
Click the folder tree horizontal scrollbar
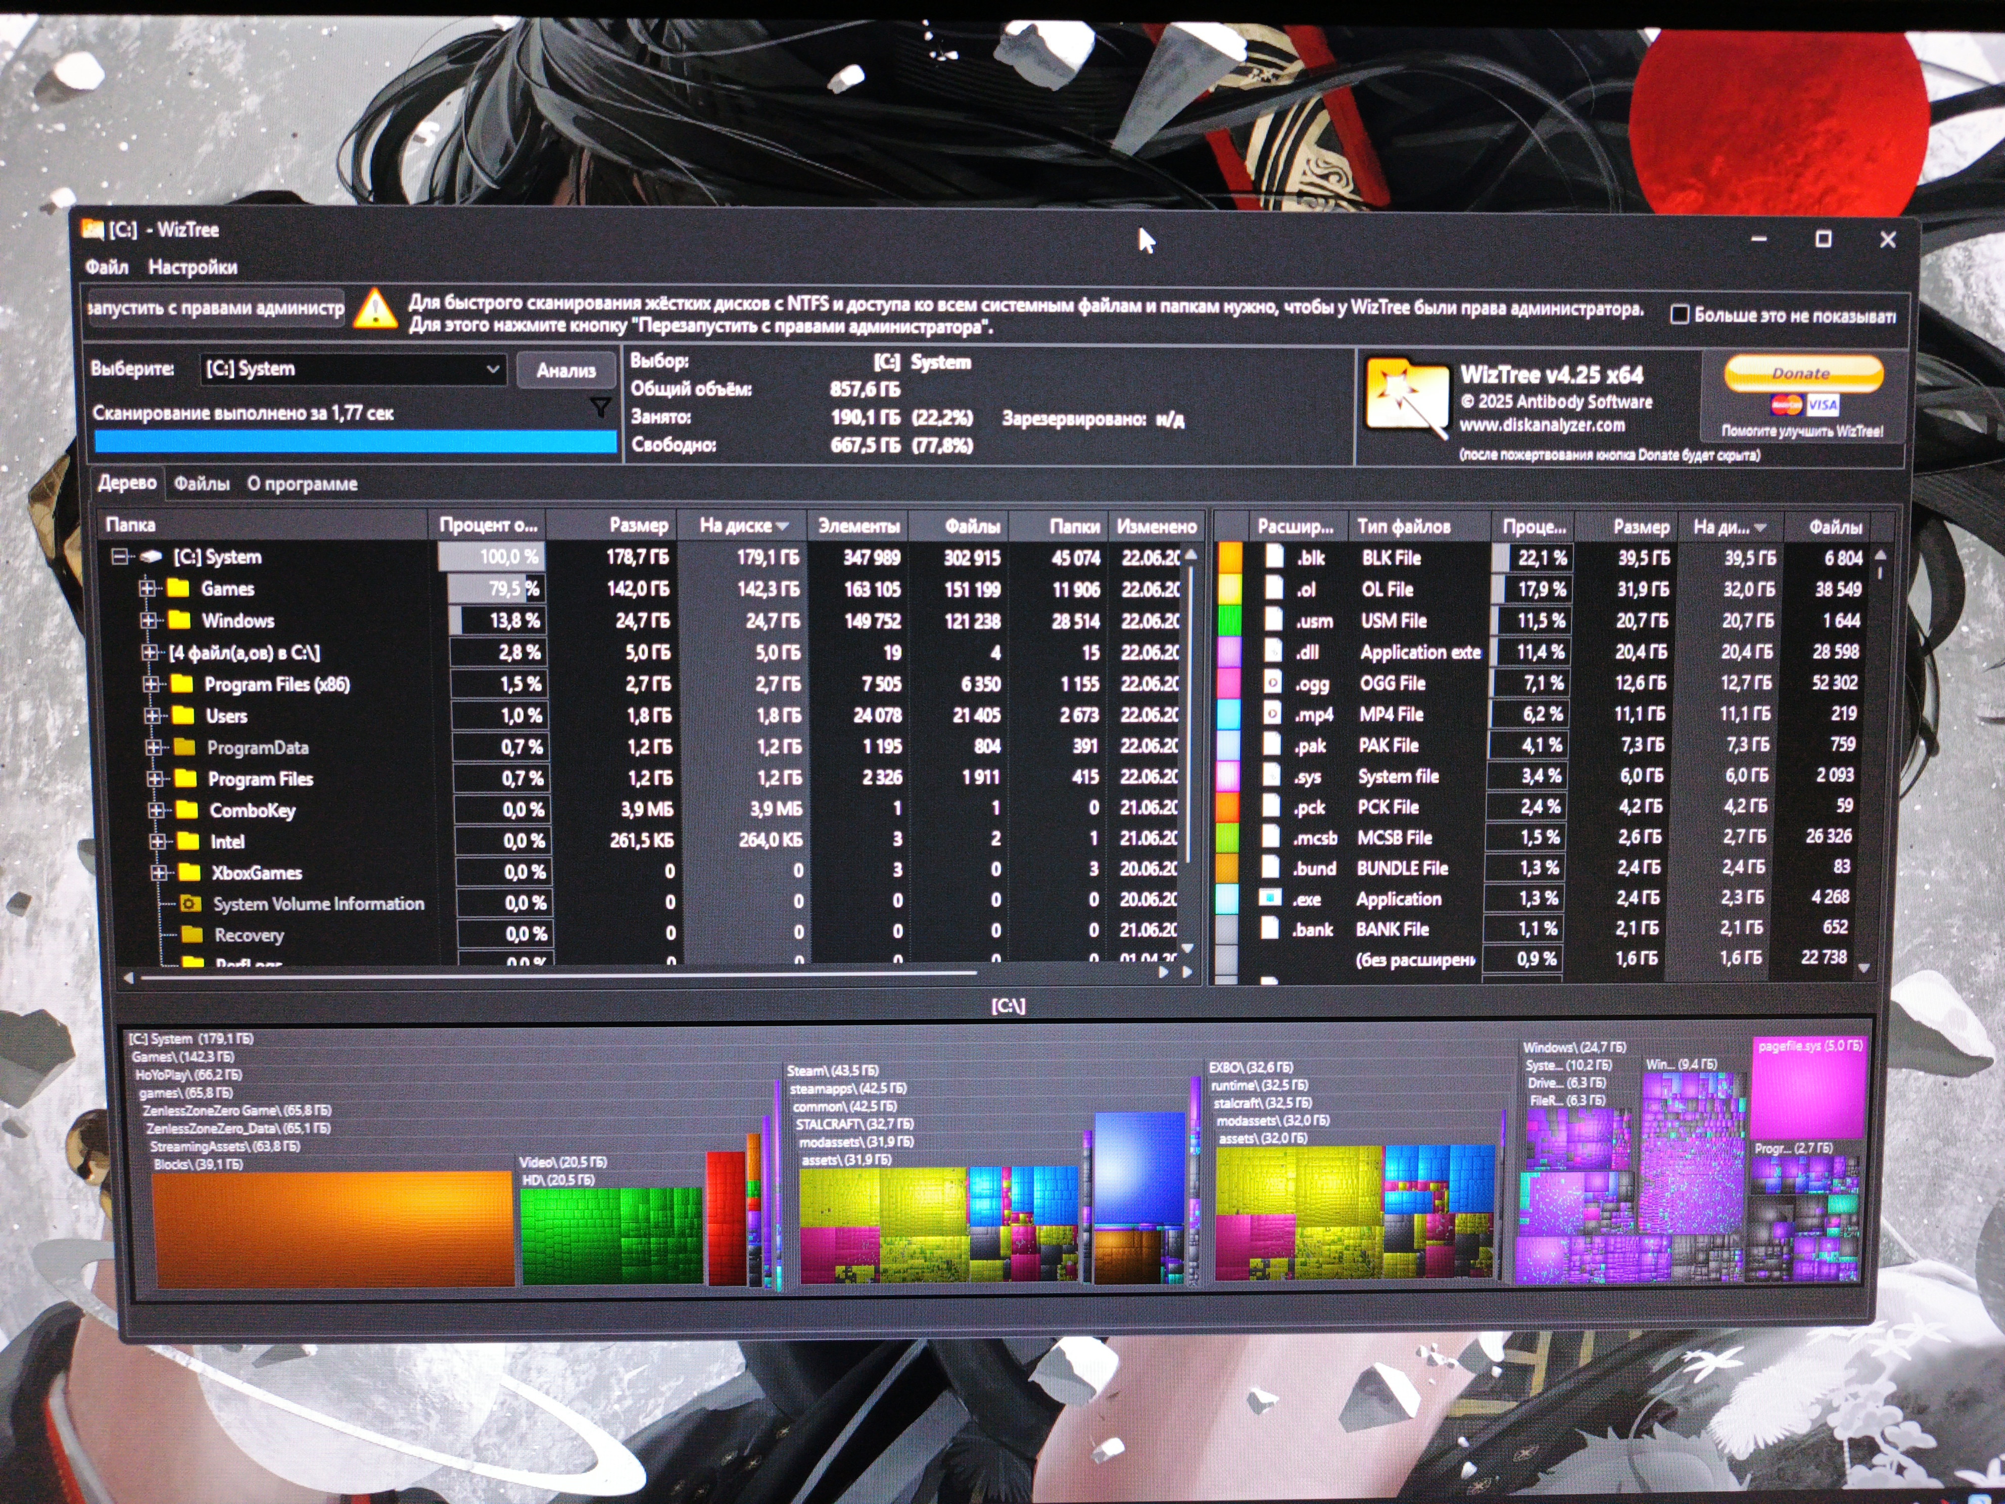click(557, 975)
